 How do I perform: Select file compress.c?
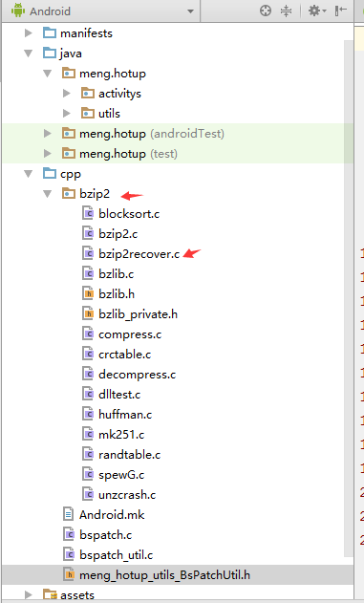pos(130,334)
